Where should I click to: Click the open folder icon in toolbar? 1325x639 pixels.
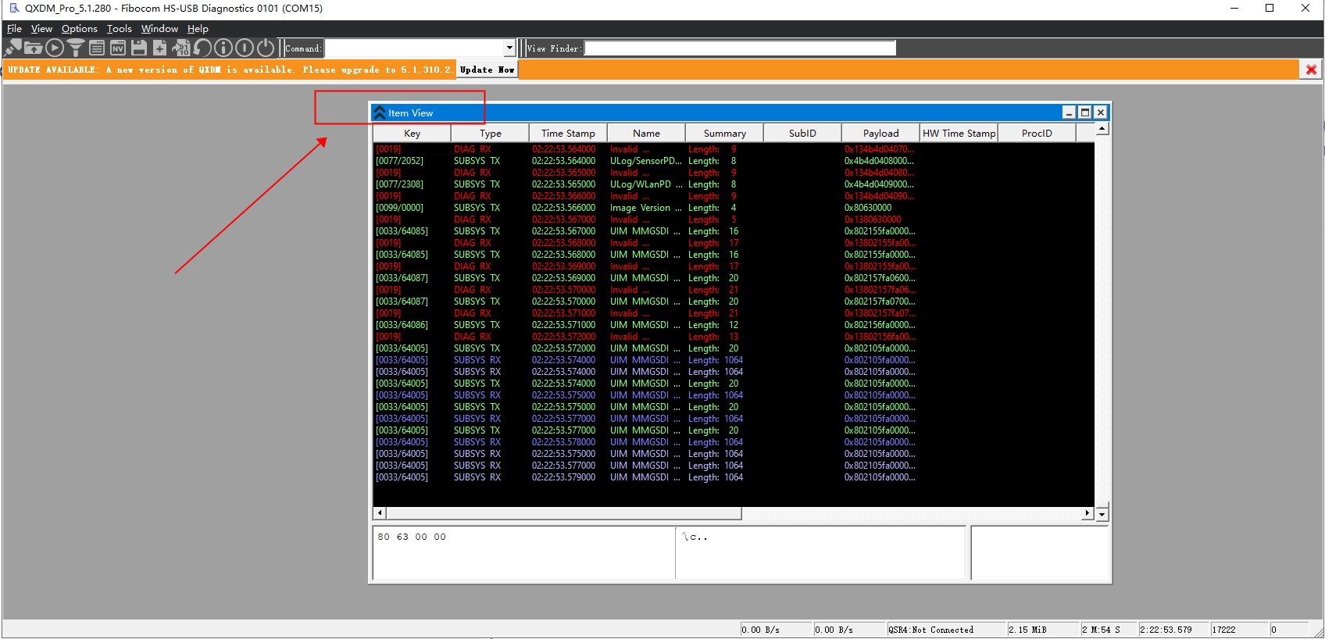pos(34,48)
